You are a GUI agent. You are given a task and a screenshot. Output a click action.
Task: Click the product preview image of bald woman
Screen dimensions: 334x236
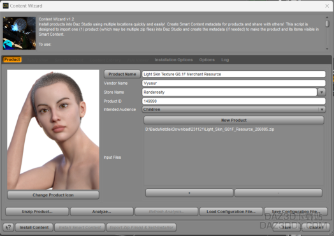coord(53,129)
